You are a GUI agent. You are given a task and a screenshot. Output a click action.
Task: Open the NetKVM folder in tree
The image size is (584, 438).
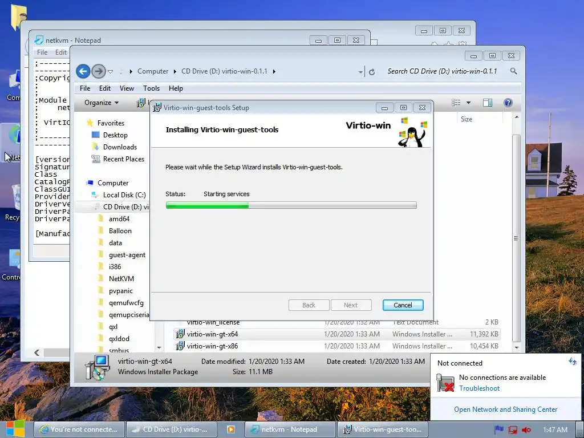click(121, 278)
